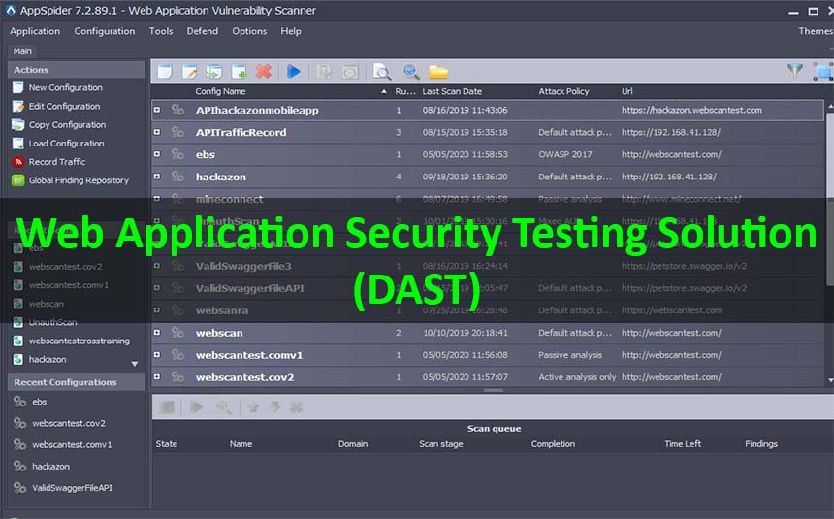The height and width of the screenshot is (519, 834).
Task: Expand the APIhackazonmobileapp row
Action: click(157, 110)
